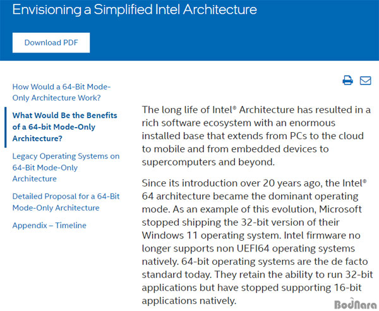Screen dimensions: 379x311
Task: Go to 'Legacy Operating Systems on 64-Bit Mode-Only Architecture'
Action: pyautogui.click(x=66, y=168)
